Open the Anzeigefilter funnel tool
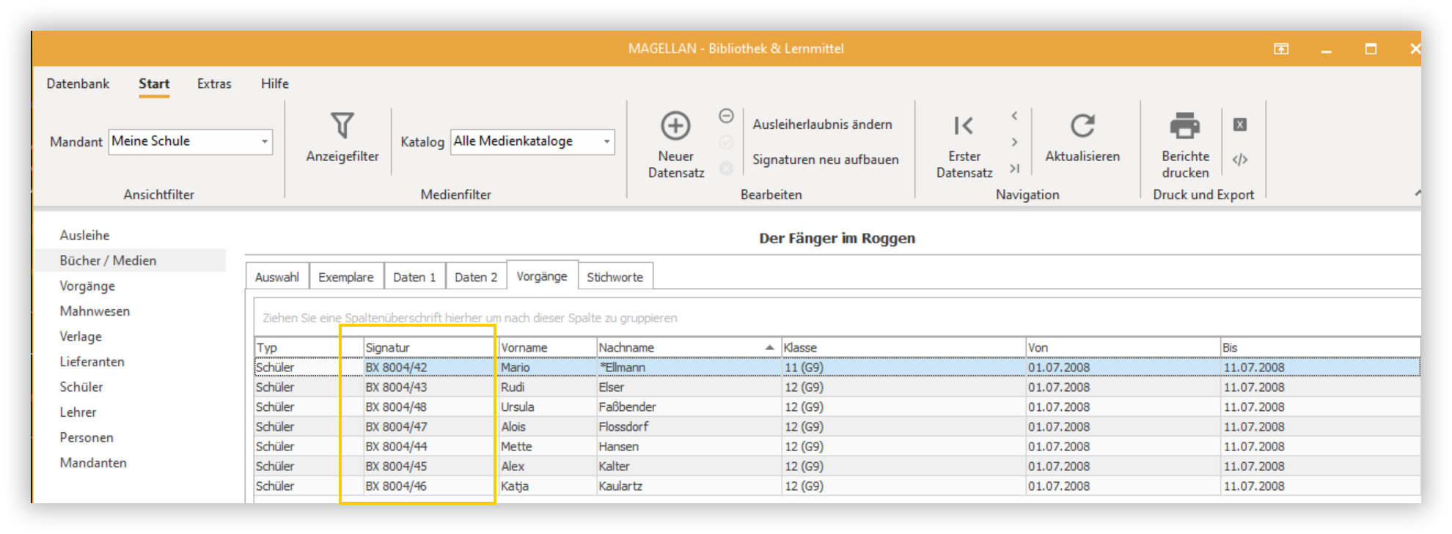The image size is (1452, 534). pyautogui.click(x=342, y=137)
